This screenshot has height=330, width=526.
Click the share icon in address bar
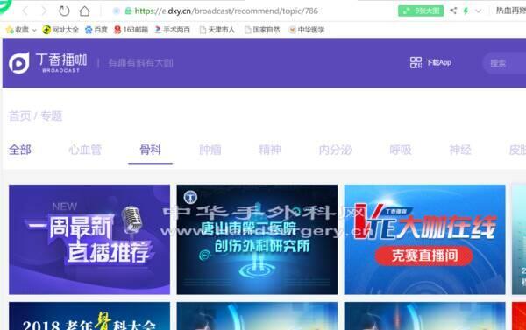[453, 11]
